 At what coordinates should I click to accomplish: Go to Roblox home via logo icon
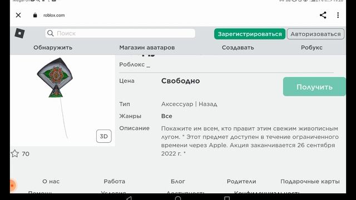(20, 33)
